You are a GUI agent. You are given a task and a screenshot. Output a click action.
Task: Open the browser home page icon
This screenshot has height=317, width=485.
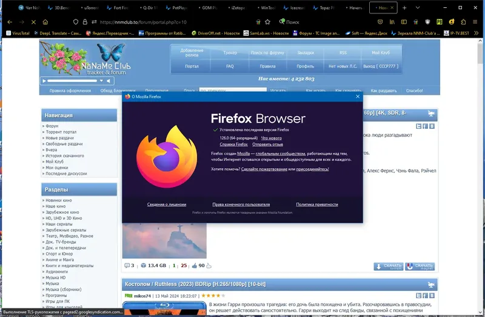pos(45,22)
